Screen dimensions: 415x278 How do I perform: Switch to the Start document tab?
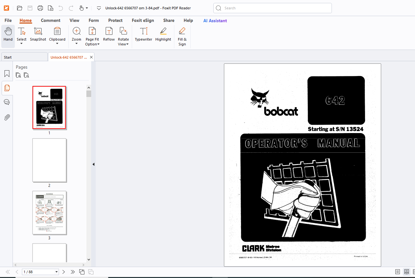24,57
